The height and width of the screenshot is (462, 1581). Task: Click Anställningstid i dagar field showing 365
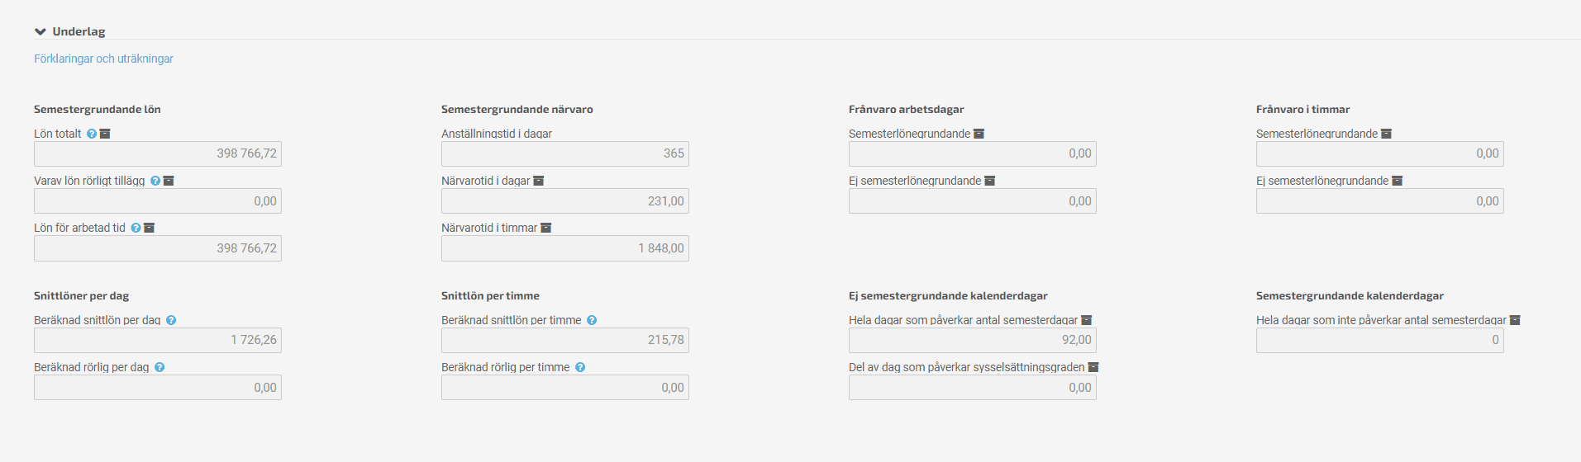coord(565,153)
